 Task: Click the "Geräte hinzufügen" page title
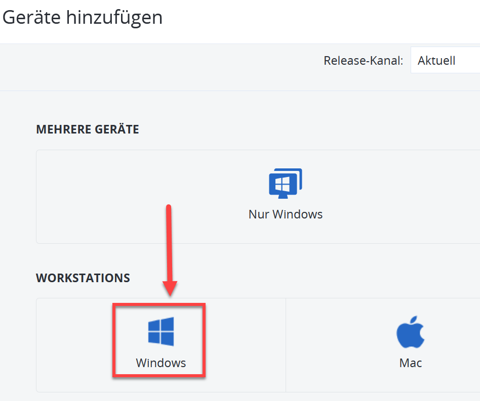click(83, 18)
